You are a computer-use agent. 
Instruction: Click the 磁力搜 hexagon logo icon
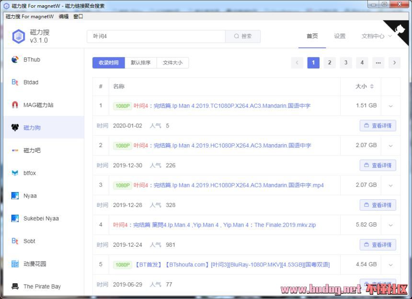(19, 36)
